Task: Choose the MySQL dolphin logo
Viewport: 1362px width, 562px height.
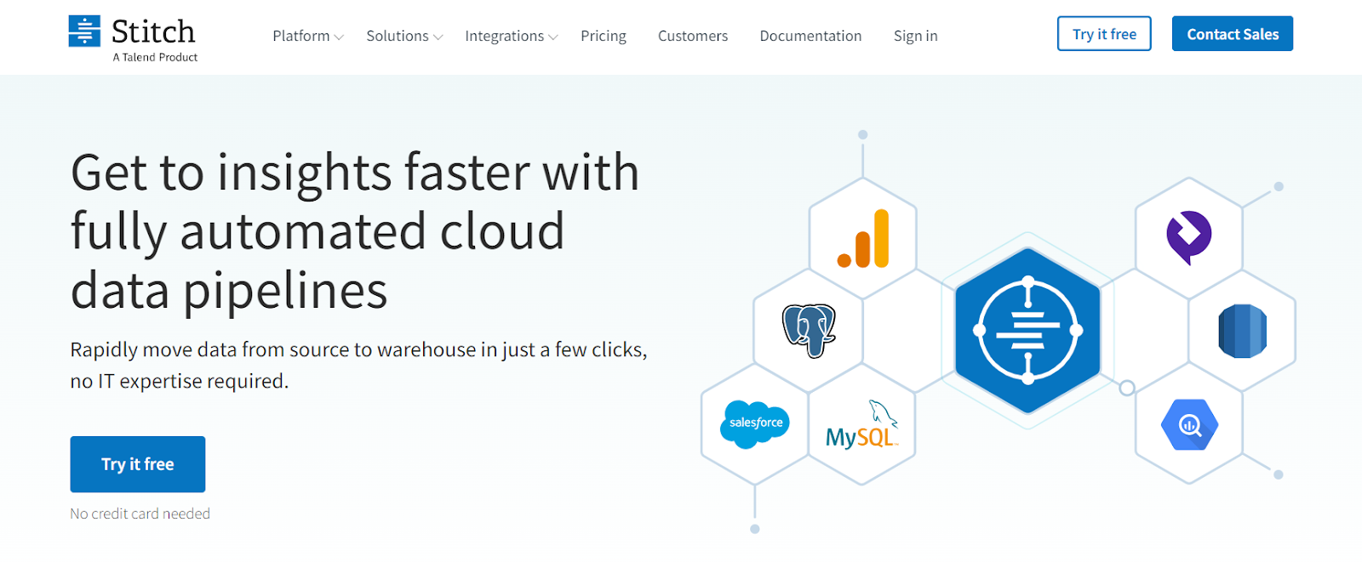Action: point(862,424)
